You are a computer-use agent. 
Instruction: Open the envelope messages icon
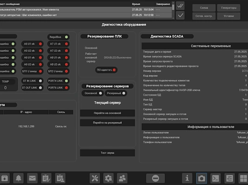click(32, 178)
